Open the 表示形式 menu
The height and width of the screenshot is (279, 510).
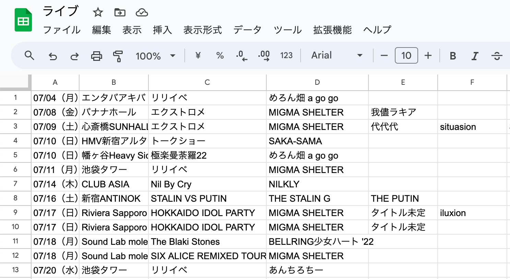click(x=203, y=30)
